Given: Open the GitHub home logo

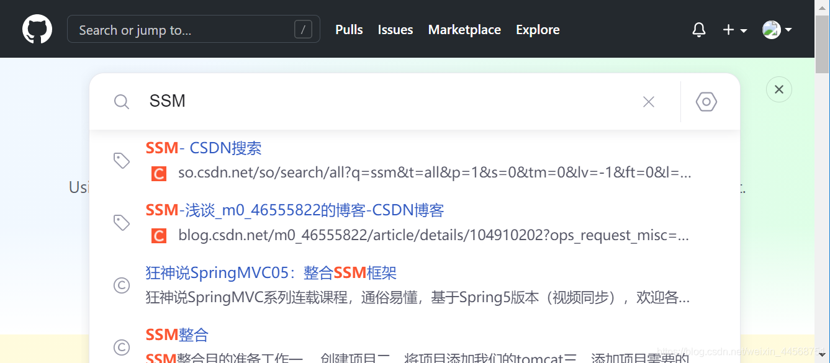Looking at the screenshot, I should [x=37, y=29].
